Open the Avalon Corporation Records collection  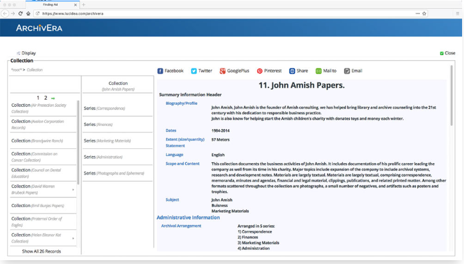coord(43,124)
